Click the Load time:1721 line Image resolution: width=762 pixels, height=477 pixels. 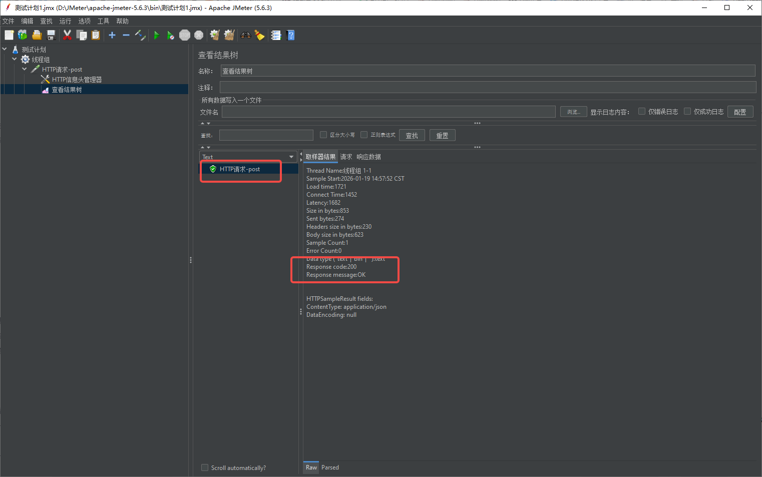[x=326, y=187]
